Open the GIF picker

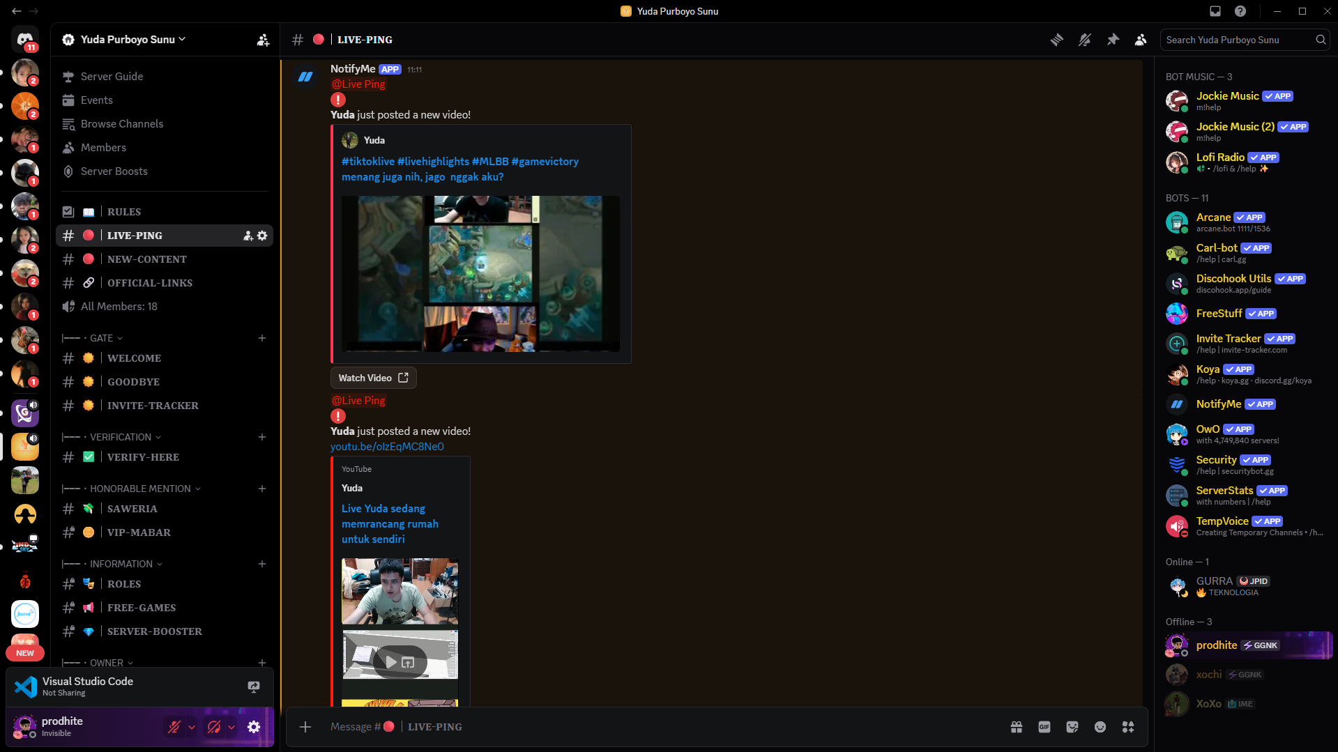pyautogui.click(x=1044, y=727)
